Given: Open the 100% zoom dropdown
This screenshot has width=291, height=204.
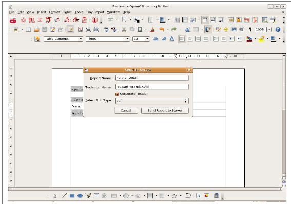Looking at the screenshot, I should click(269, 29).
